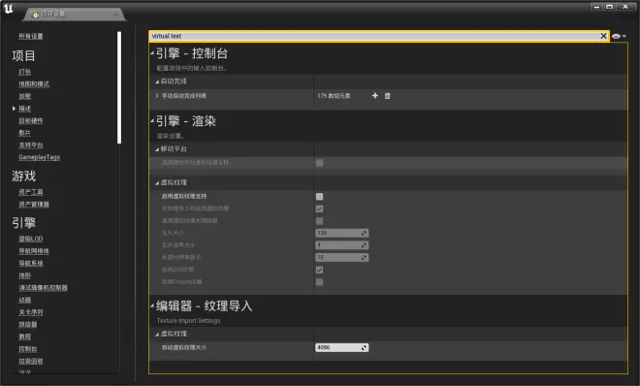
Task: Collapse the 自动完成 category
Action: tap(157, 82)
